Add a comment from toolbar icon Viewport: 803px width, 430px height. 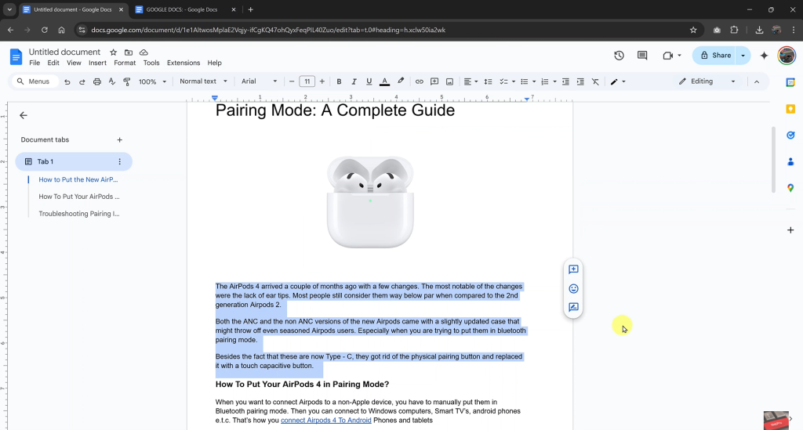point(434,81)
